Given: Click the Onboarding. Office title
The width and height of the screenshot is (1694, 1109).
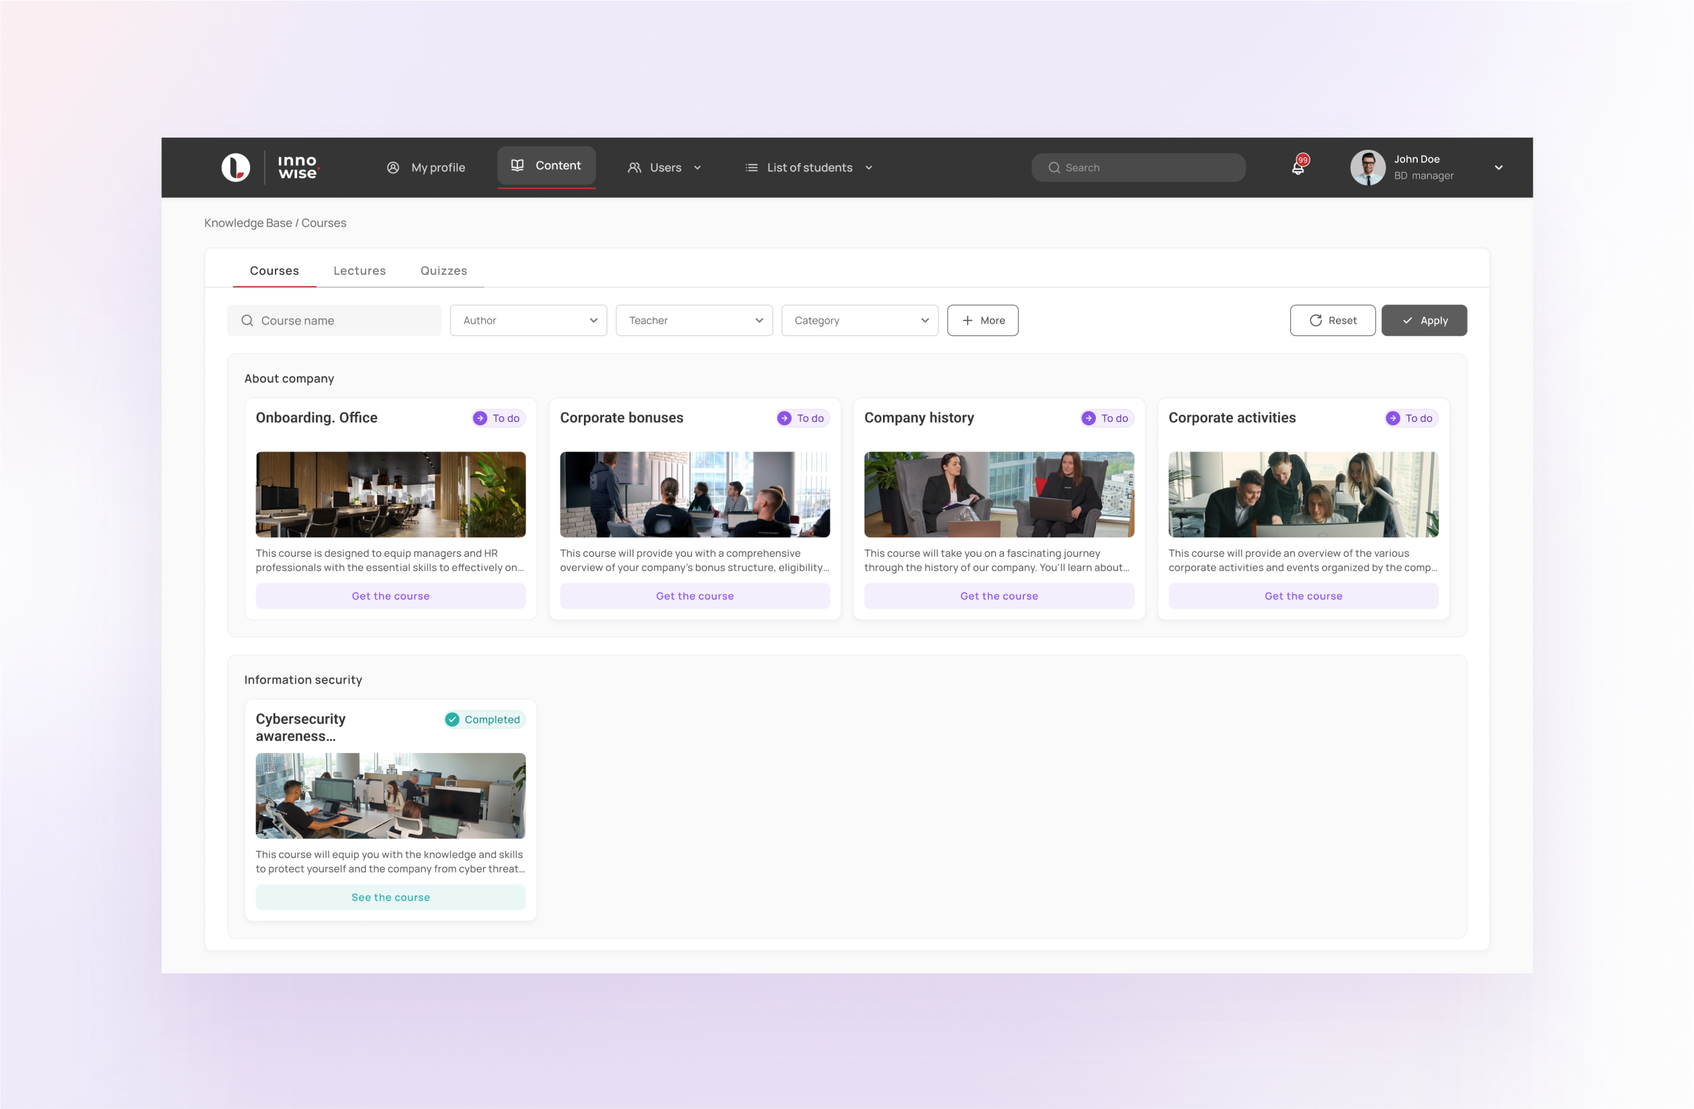Looking at the screenshot, I should tap(316, 418).
